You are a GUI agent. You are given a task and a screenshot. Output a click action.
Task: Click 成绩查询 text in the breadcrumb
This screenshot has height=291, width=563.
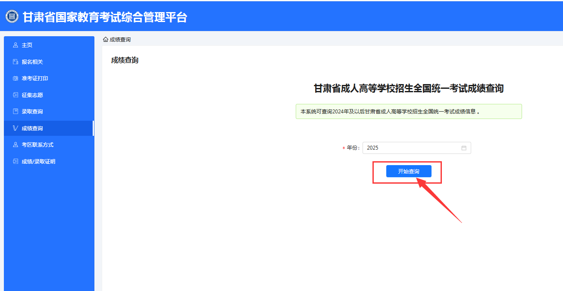pos(120,40)
